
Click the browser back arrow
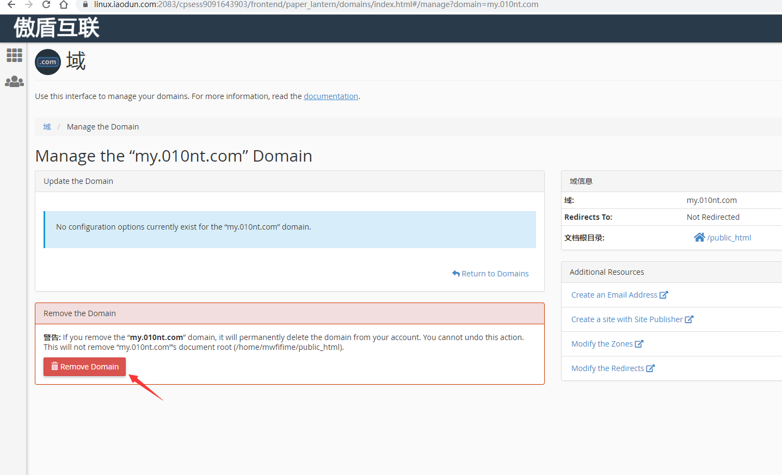[x=11, y=4]
